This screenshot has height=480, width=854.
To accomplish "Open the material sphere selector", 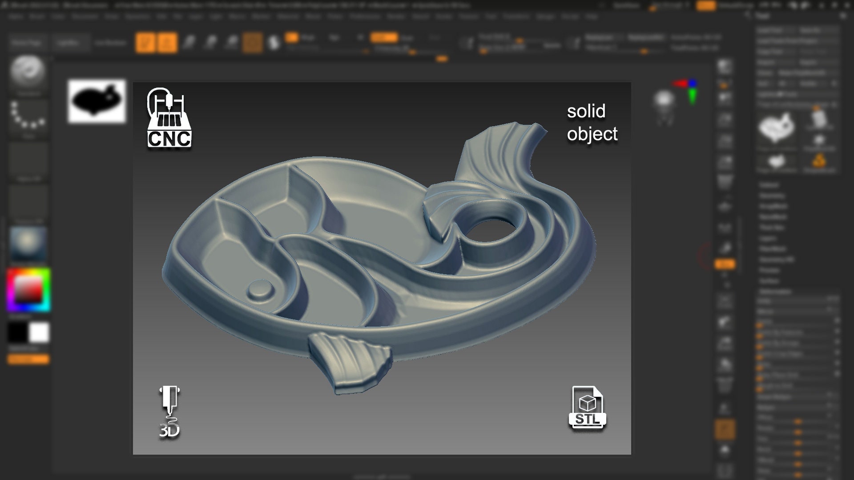I will pos(28,243).
